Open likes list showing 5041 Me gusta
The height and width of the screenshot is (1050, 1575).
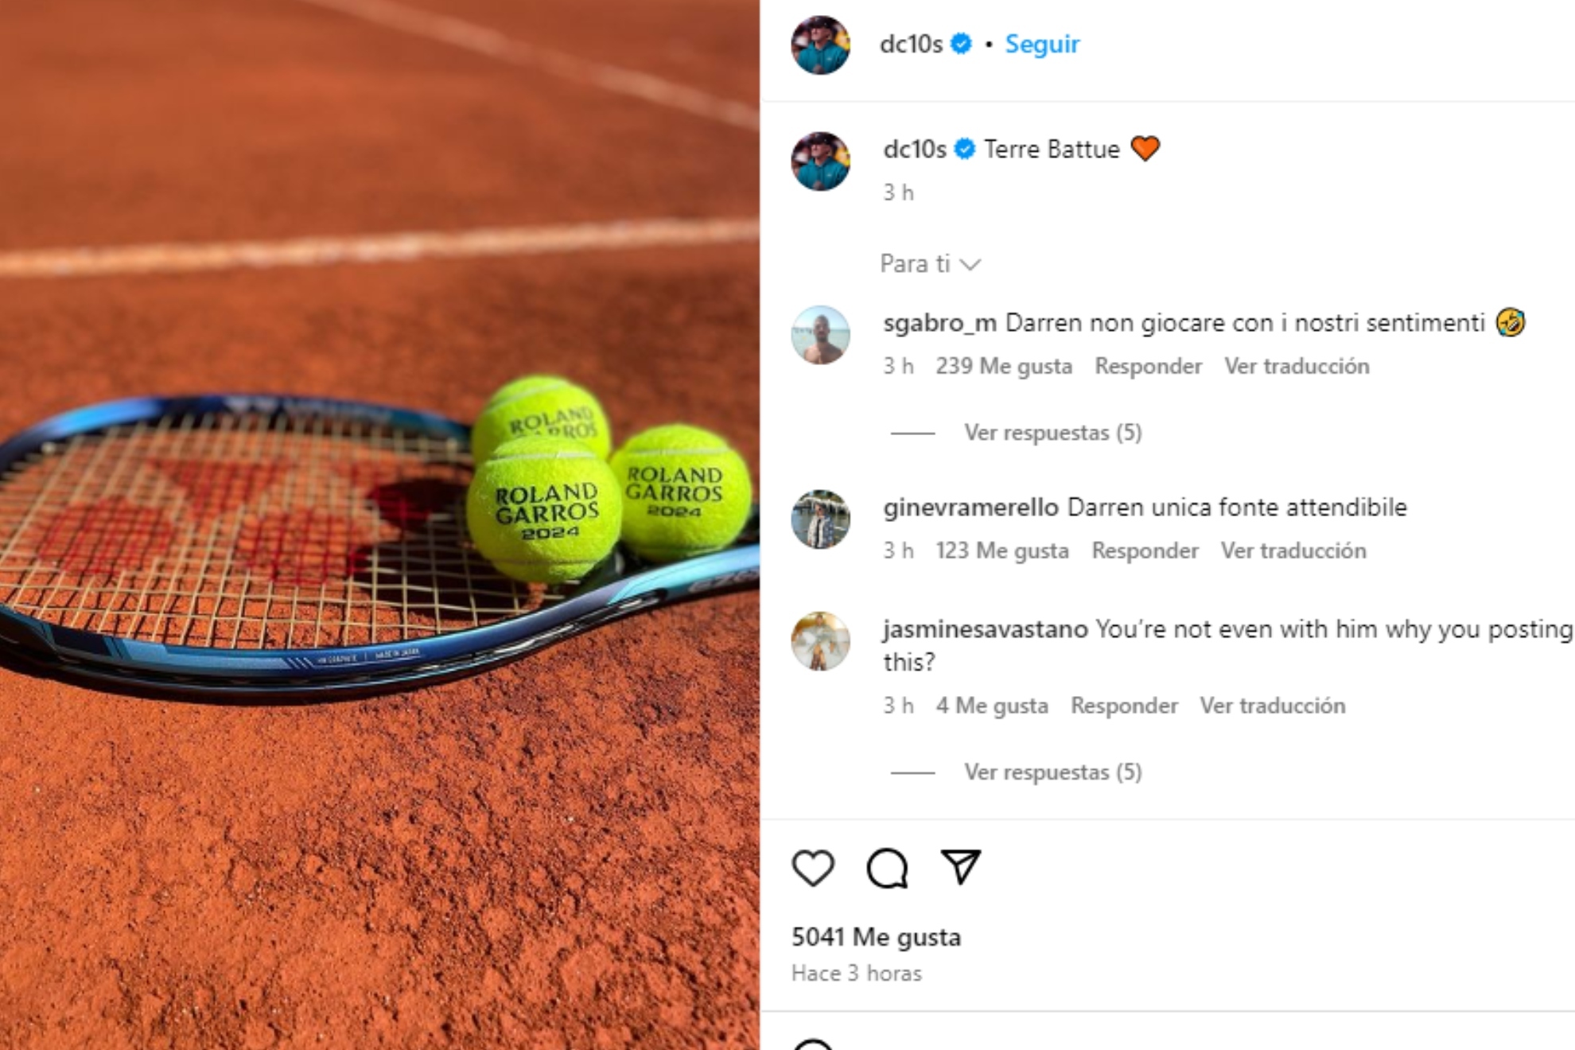[876, 937]
